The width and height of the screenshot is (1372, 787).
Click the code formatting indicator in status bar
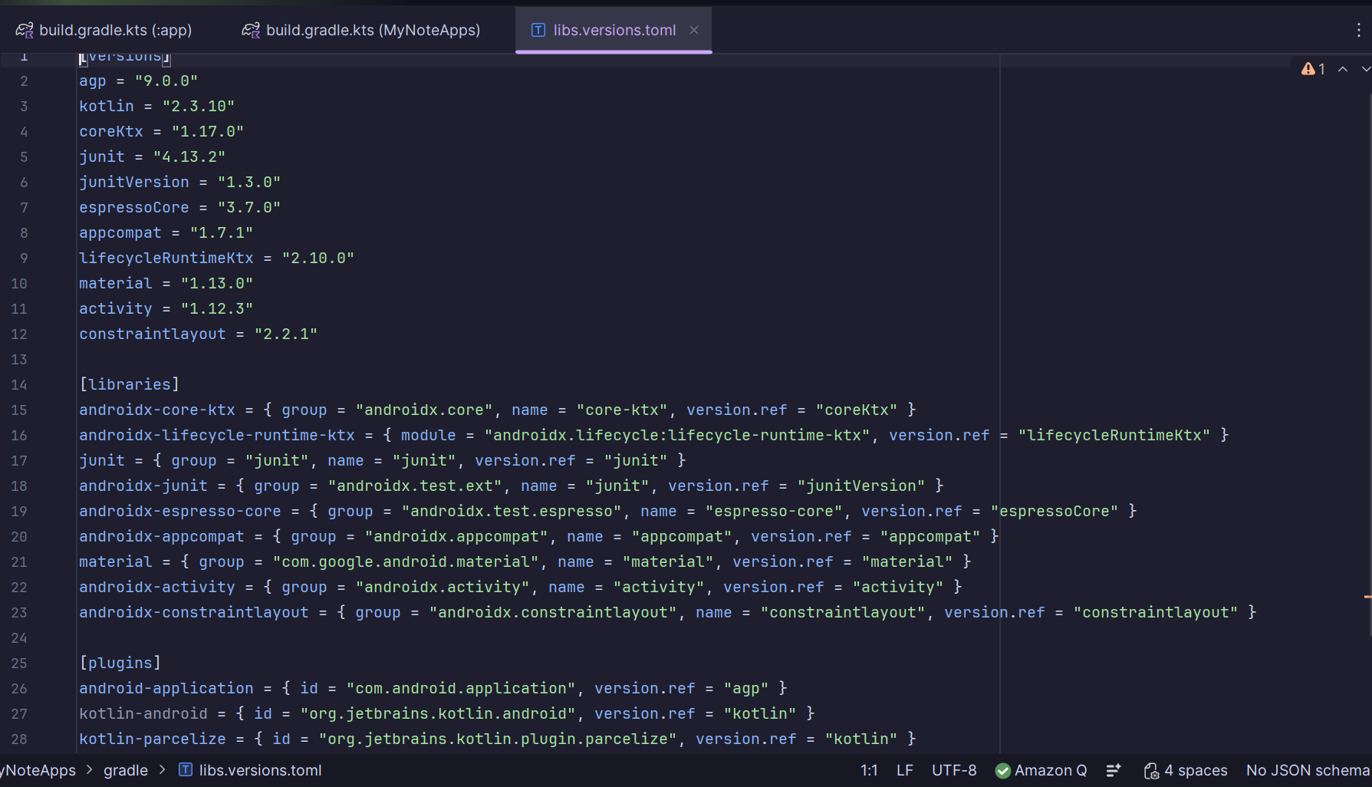pyautogui.click(x=1114, y=770)
